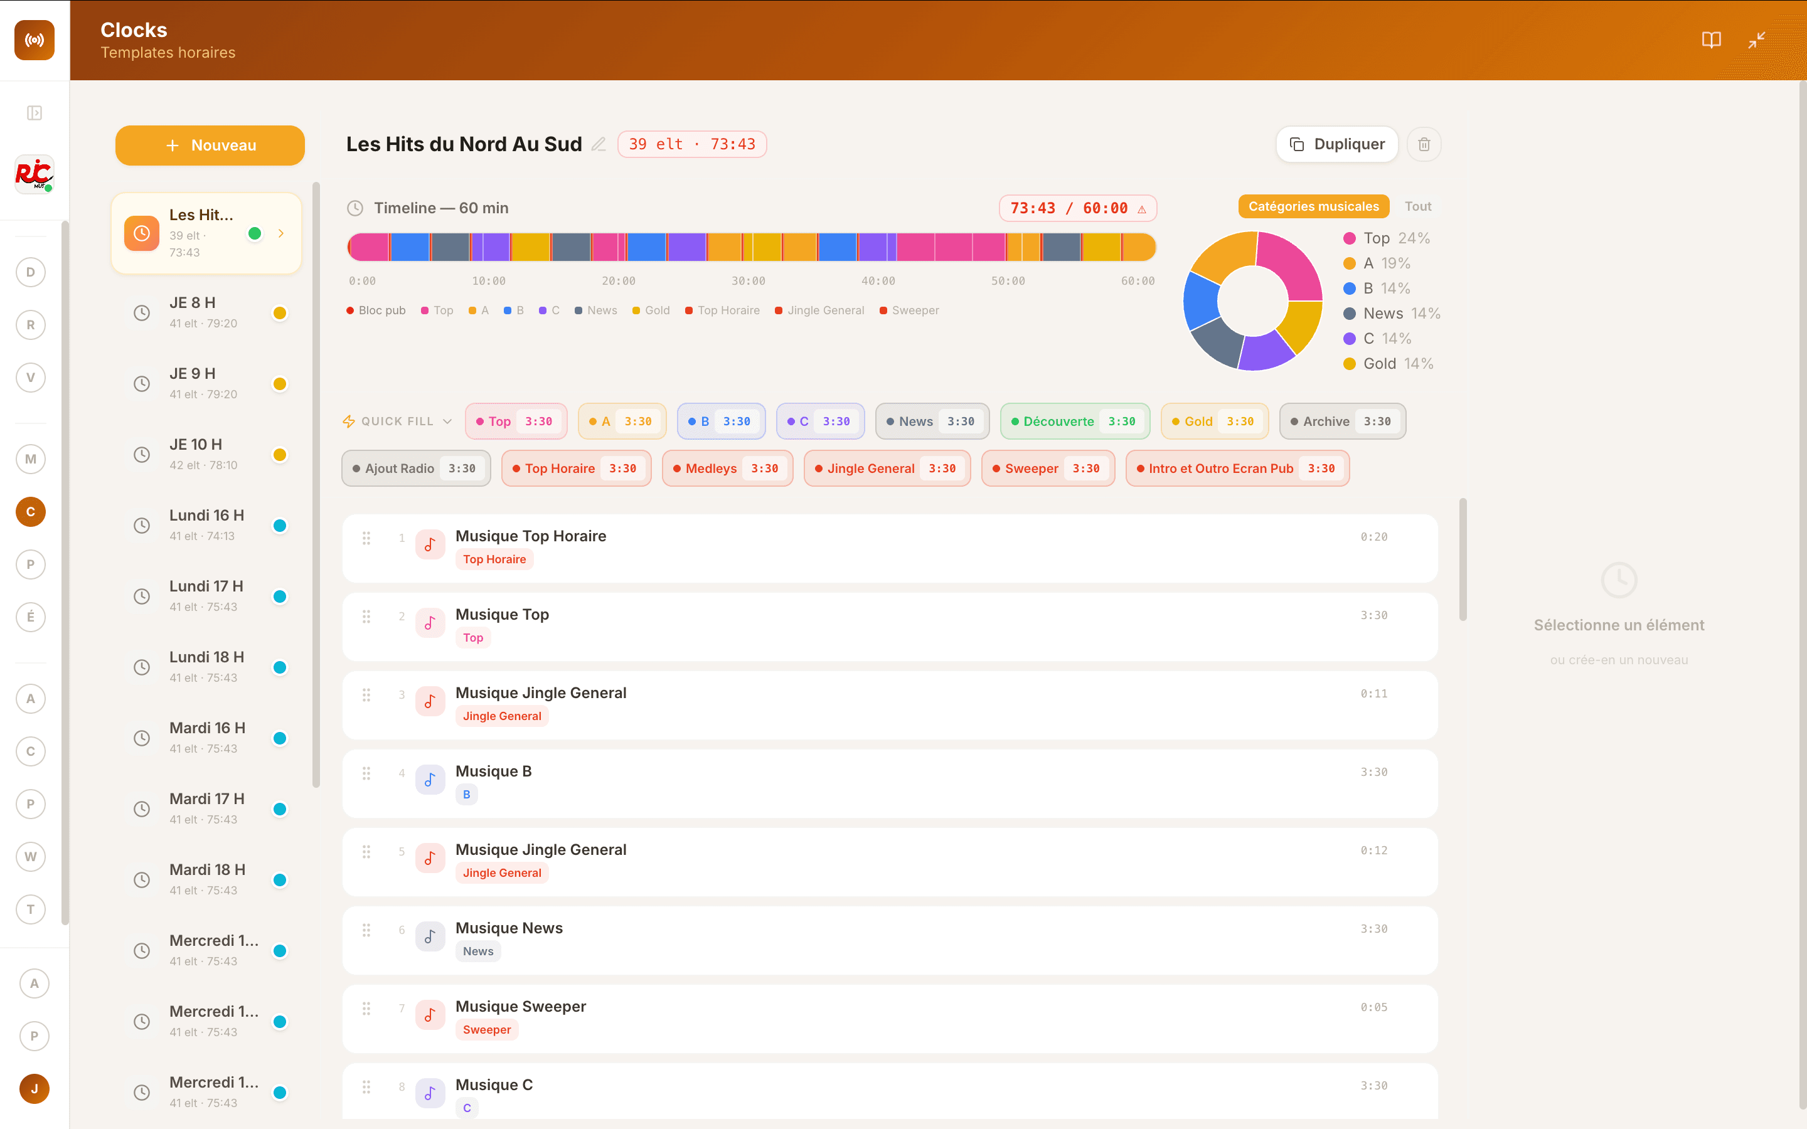This screenshot has width=1807, height=1129.
Task: Expand chevron on Les Hit clock card
Action: [x=280, y=234]
